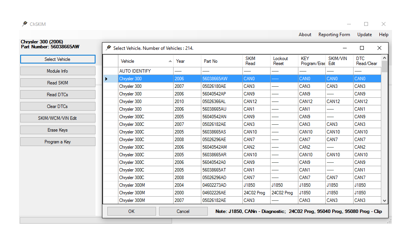This screenshot has width=411, height=243.
Task: Select part number 04602273AD
Action: click(222, 185)
